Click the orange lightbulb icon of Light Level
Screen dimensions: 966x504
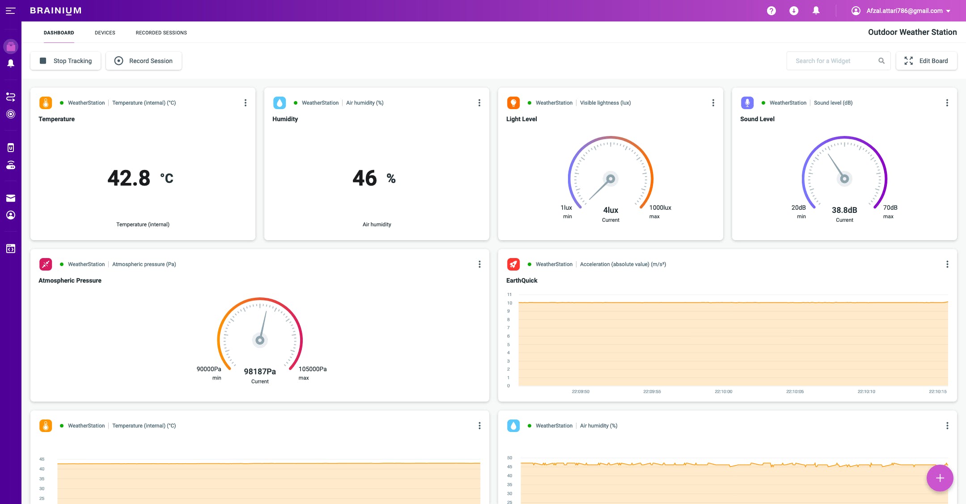coord(513,103)
